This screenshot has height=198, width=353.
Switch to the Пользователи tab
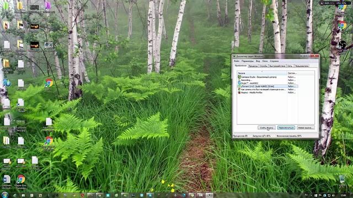coord(302,66)
